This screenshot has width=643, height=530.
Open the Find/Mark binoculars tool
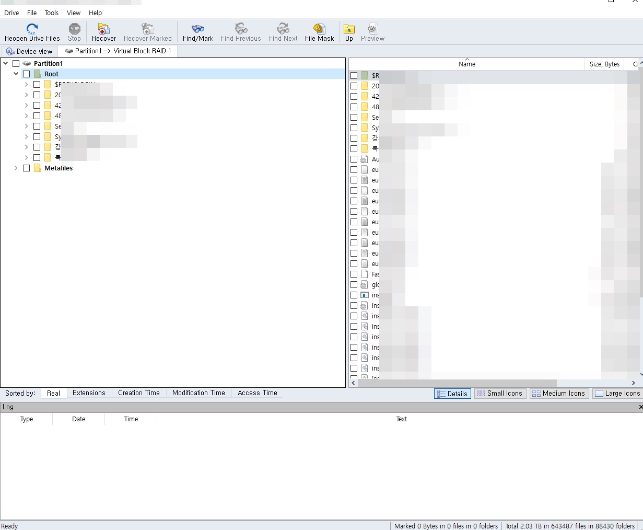click(198, 29)
